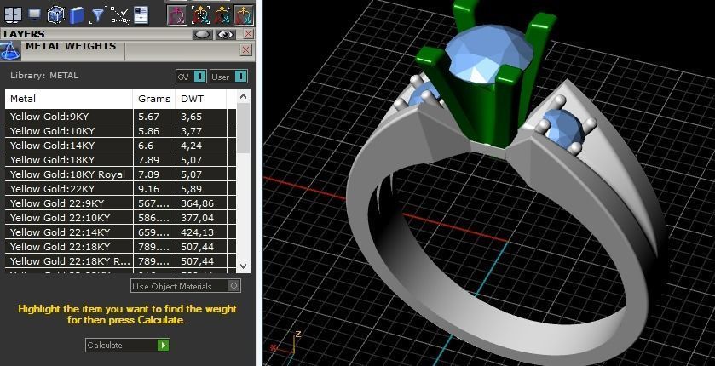This screenshot has height=366, width=715.
Task: Click the 424,13 DWT cell
Action: point(201,232)
